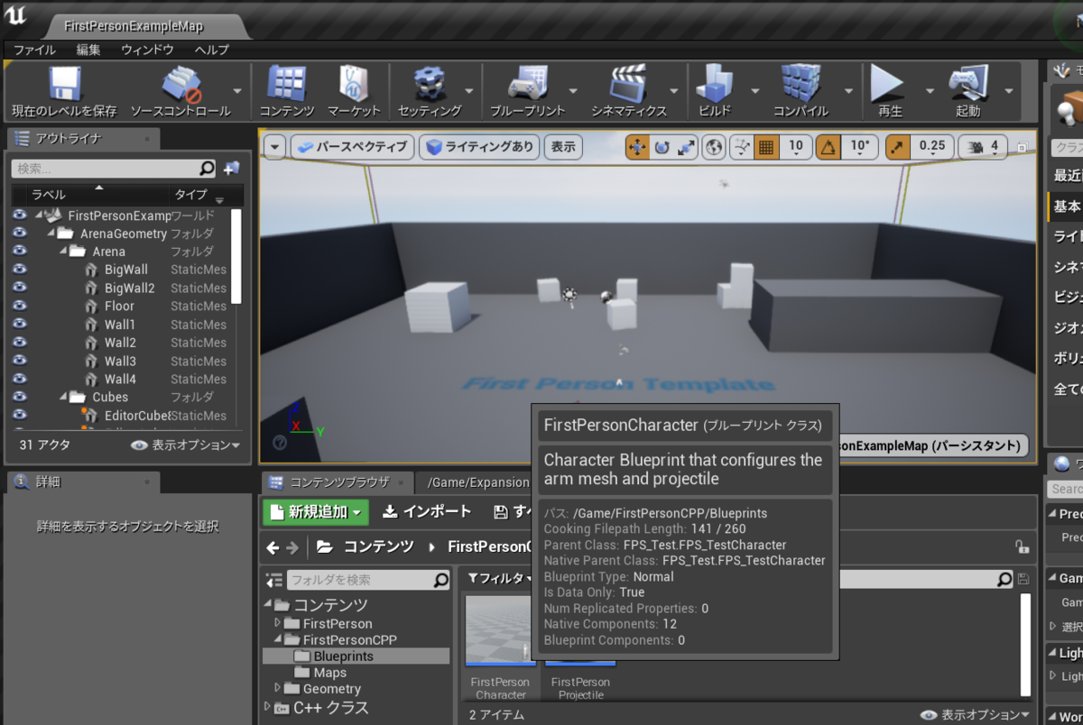Open outliner 表示オプション dropdown
The height and width of the screenshot is (725, 1083).
(x=186, y=445)
